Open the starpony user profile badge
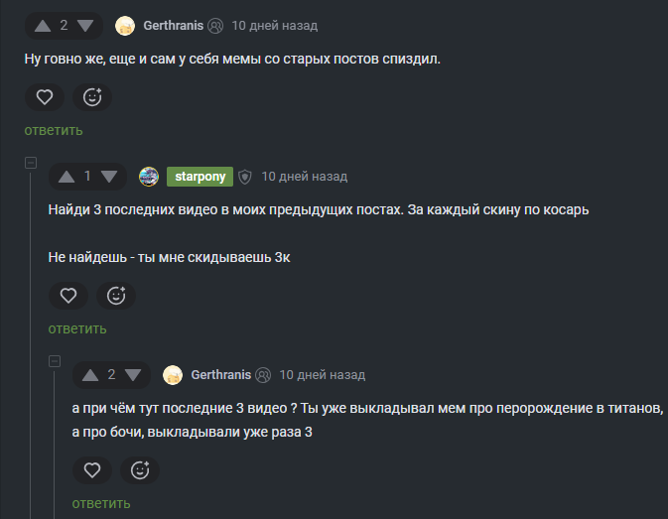 pos(199,177)
